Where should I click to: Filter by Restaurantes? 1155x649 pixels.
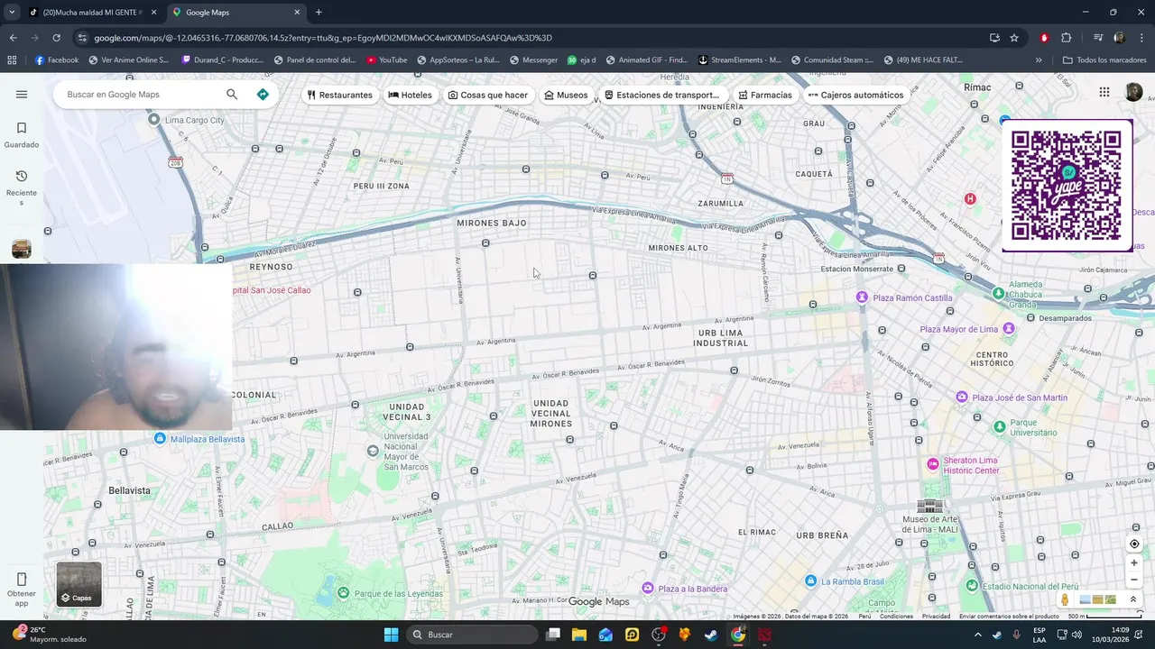point(339,95)
